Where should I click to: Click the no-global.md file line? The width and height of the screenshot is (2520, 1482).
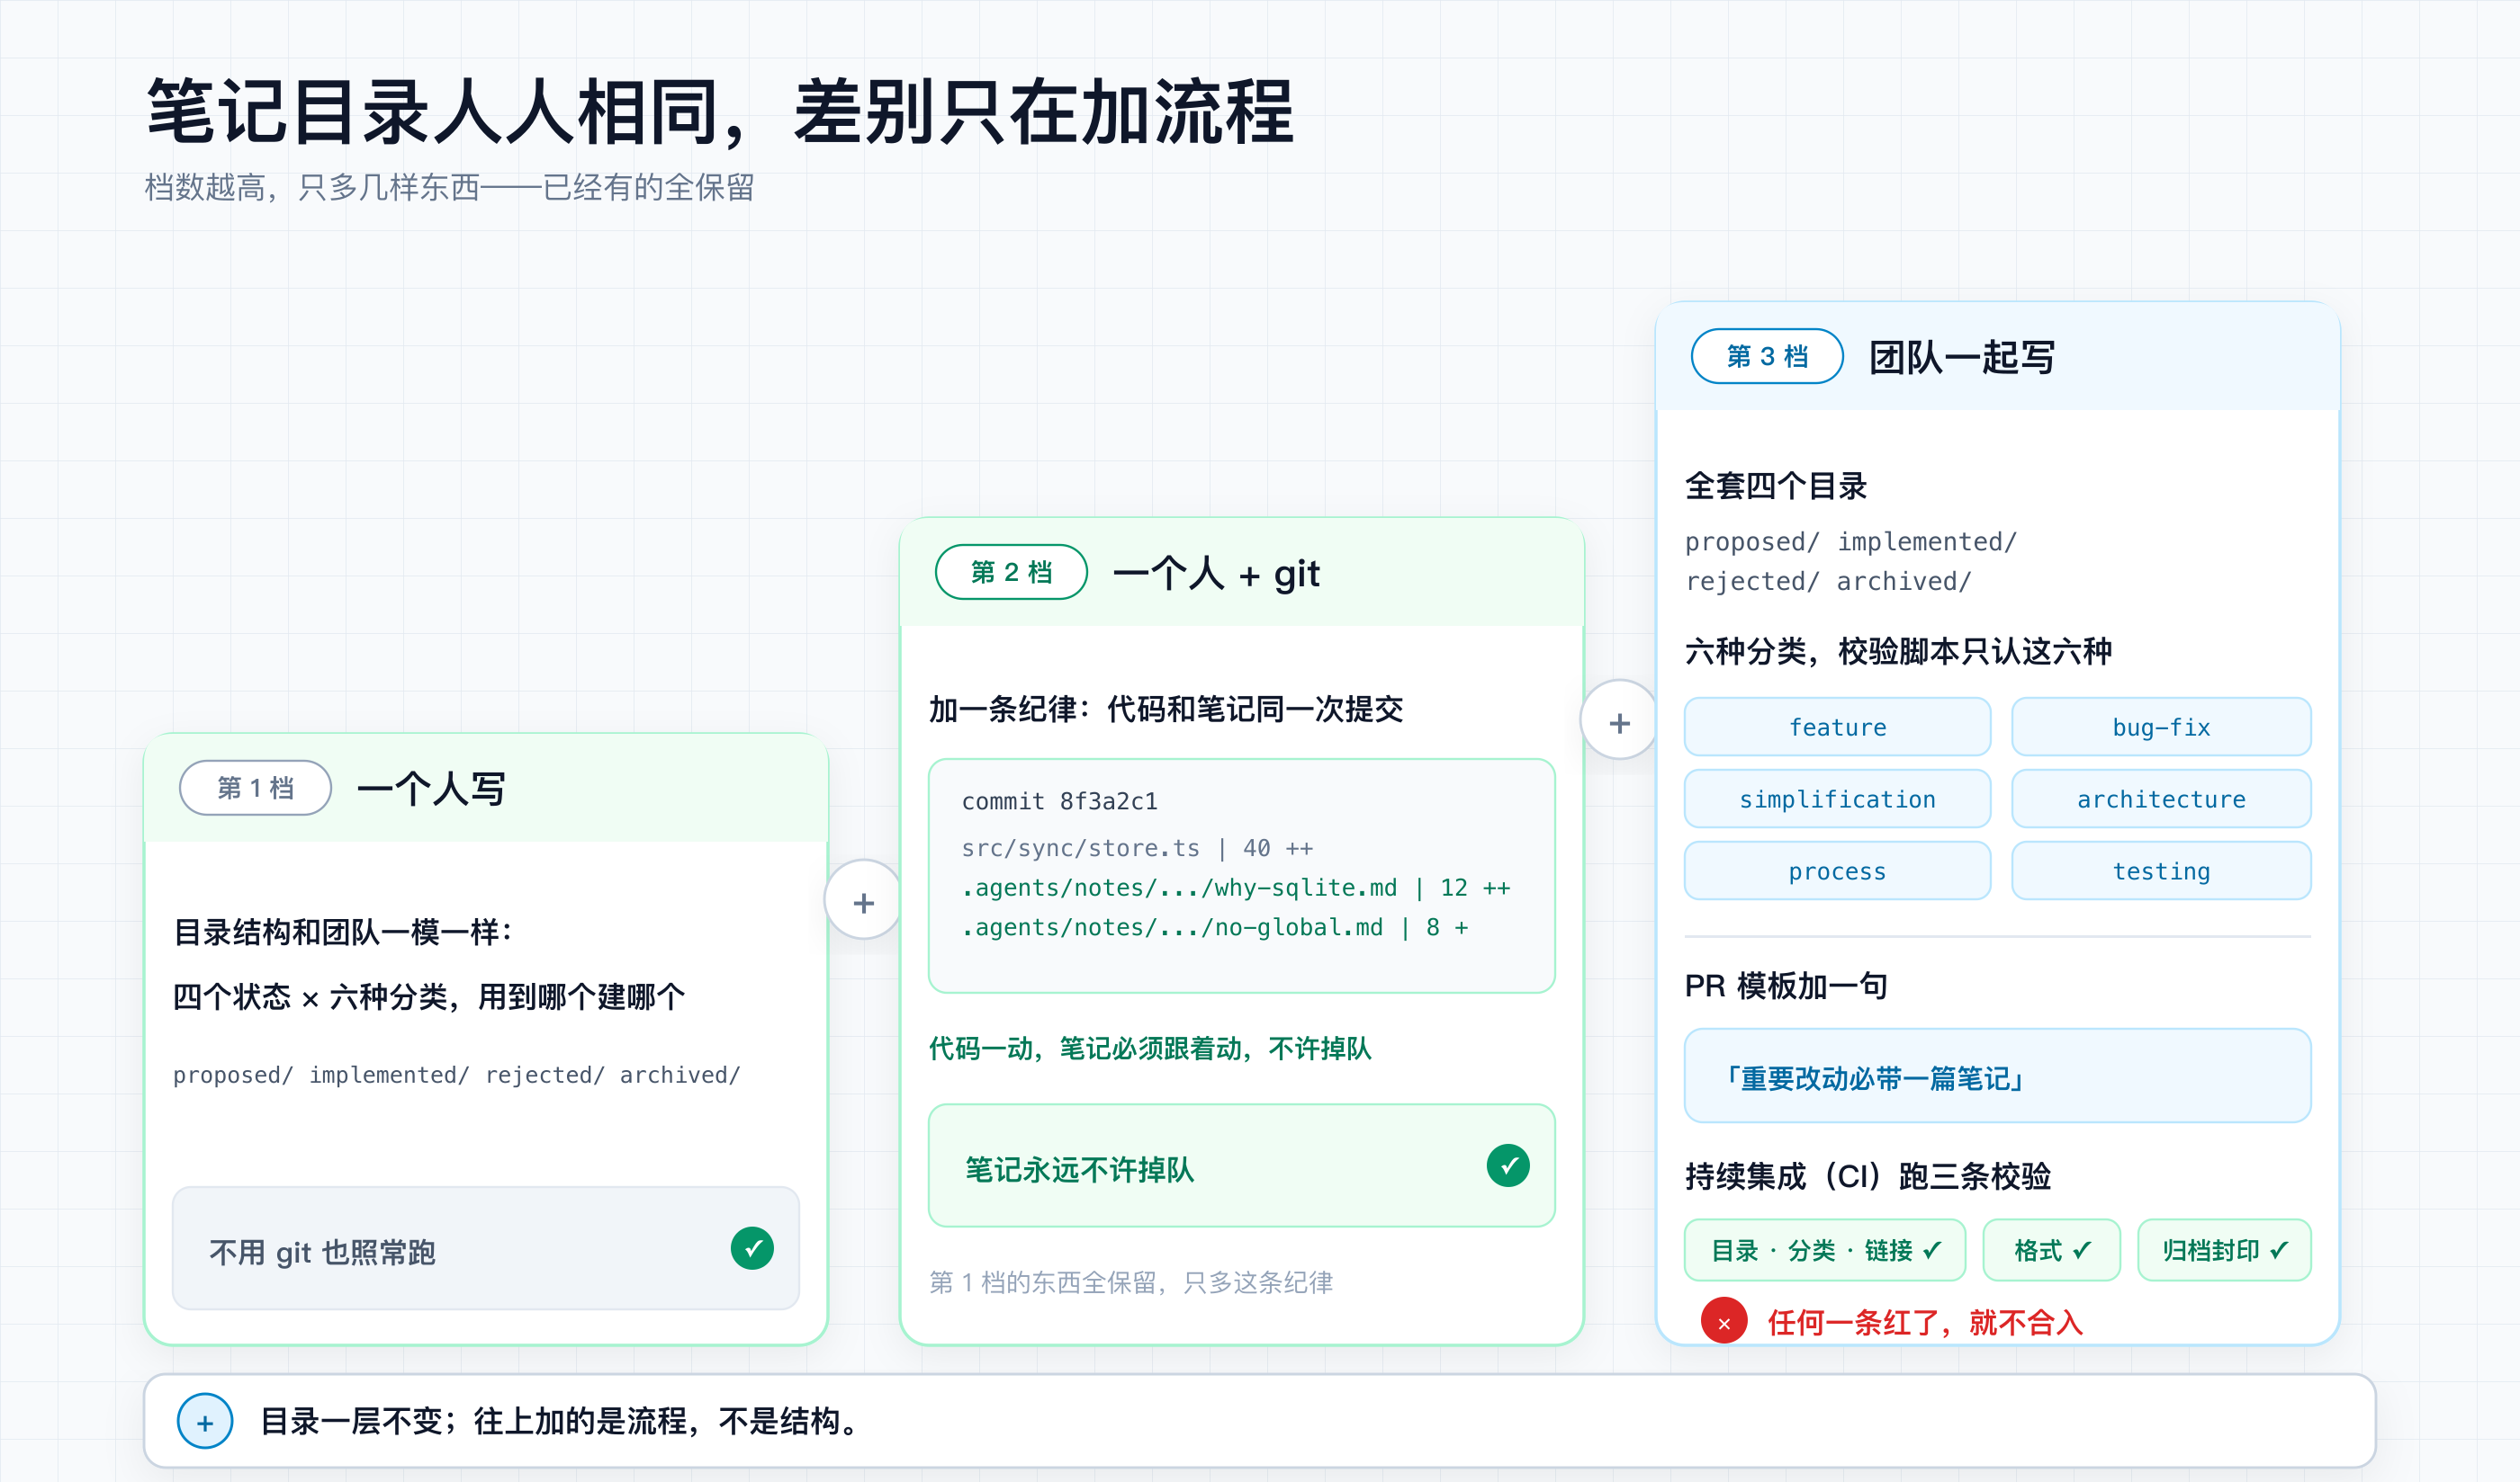[x=1214, y=927]
